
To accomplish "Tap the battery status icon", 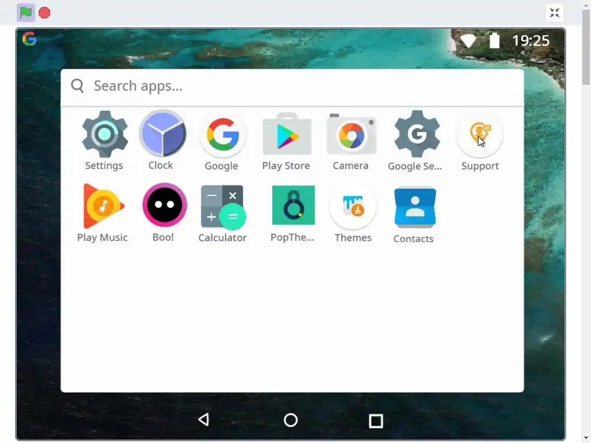I will tap(495, 40).
